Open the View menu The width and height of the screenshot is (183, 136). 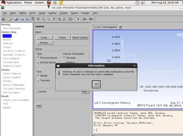(x=95, y=13)
